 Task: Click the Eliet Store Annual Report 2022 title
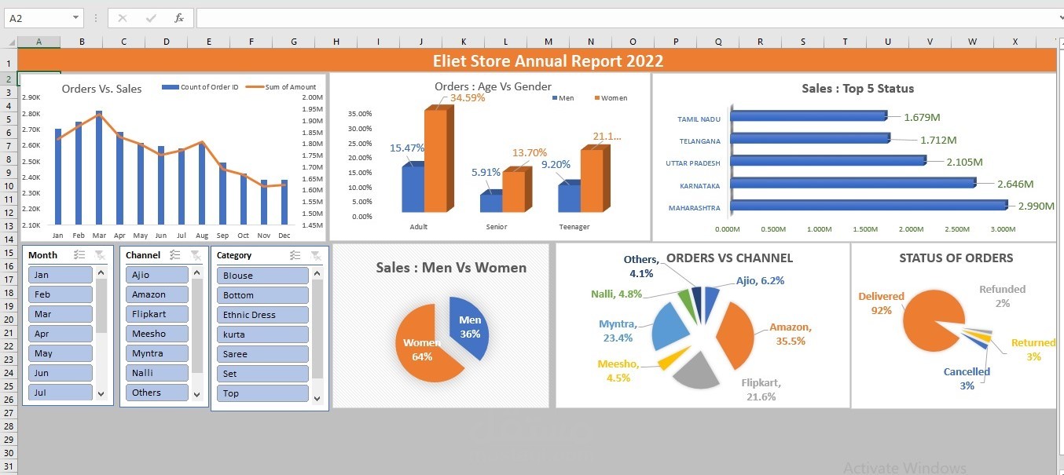pos(548,60)
